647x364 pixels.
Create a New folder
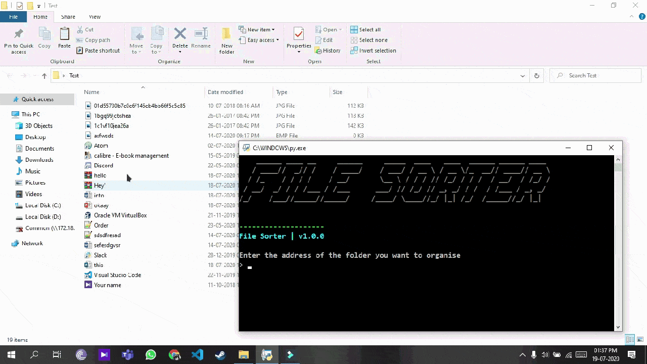click(226, 40)
